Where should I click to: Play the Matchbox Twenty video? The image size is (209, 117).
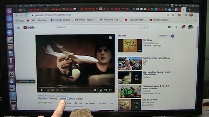point(42,90)
